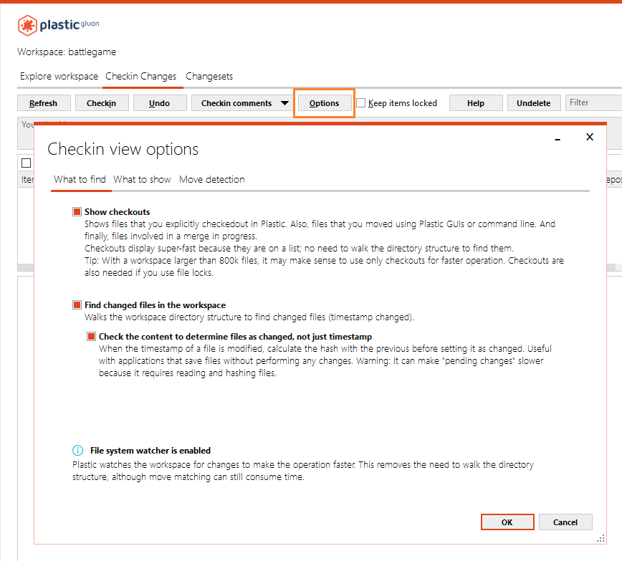
Task: Click the Refresh button
Action: click(x=44, y=103)
